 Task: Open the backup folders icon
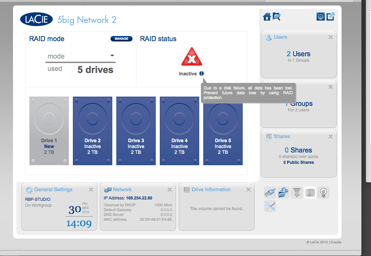tap(283, 192)
